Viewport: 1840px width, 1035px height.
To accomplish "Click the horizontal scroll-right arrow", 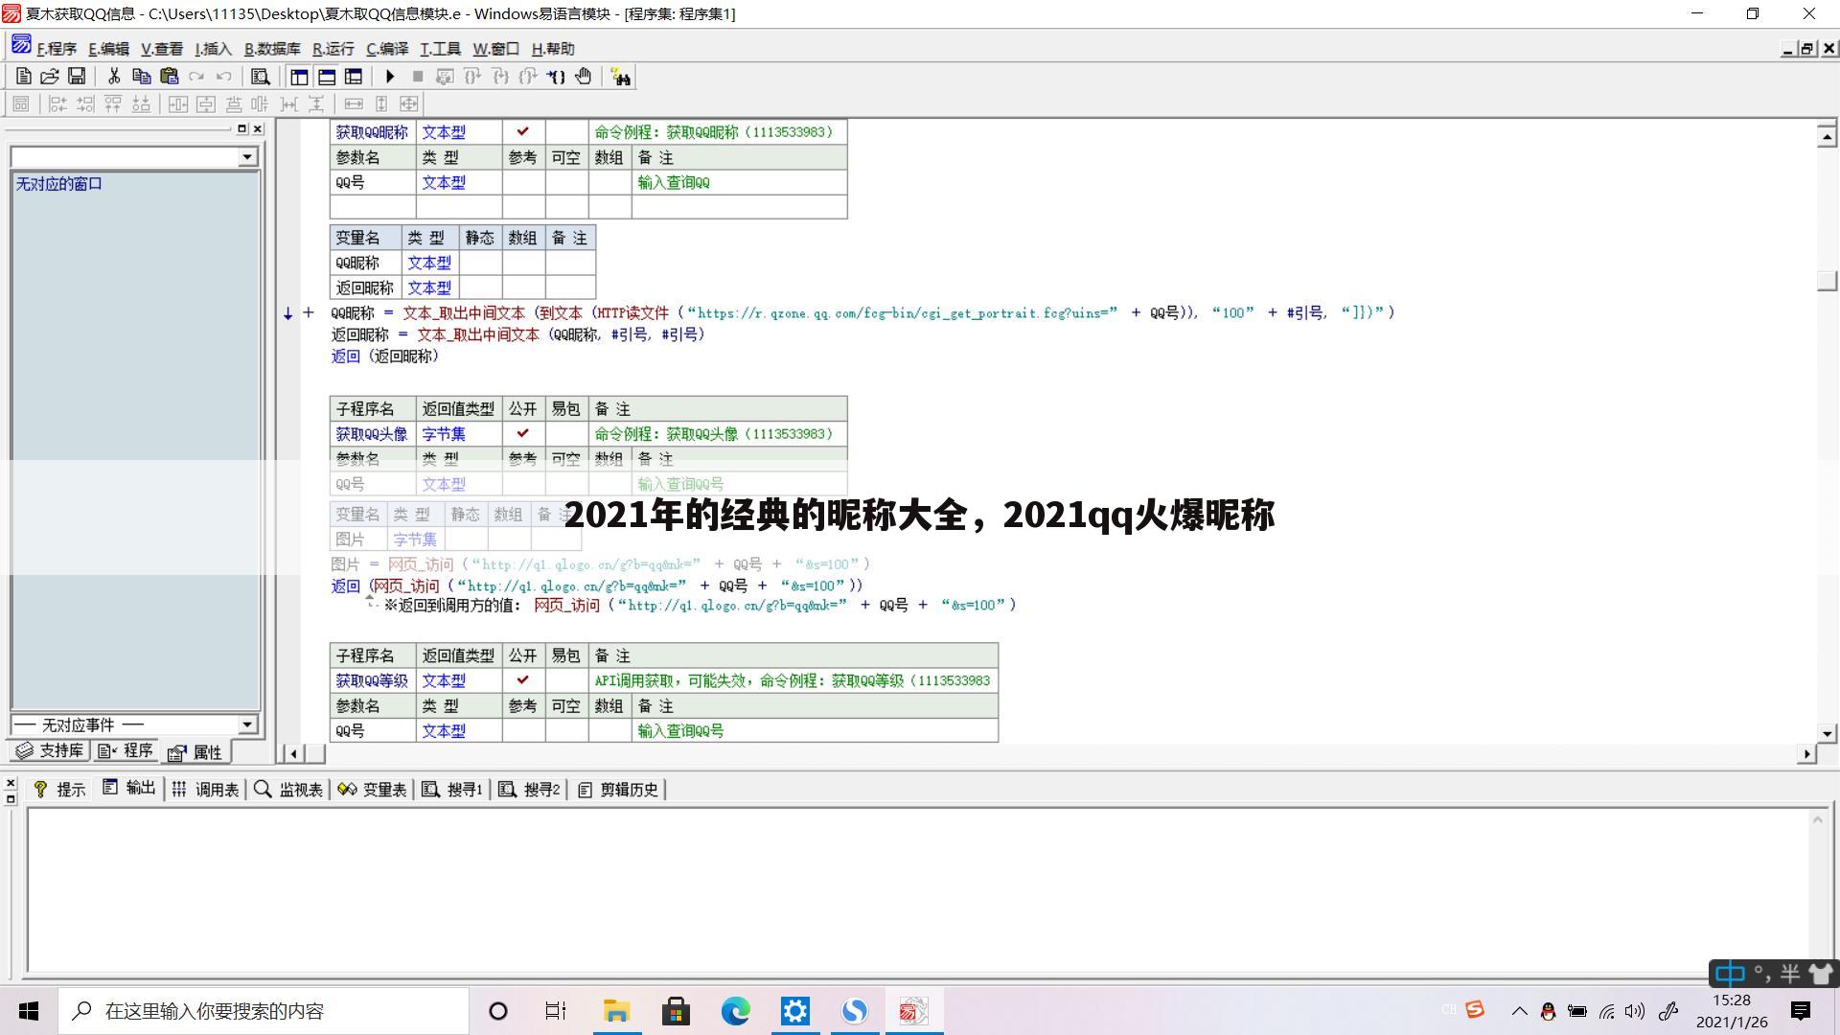I will (x=1806, y=754).
